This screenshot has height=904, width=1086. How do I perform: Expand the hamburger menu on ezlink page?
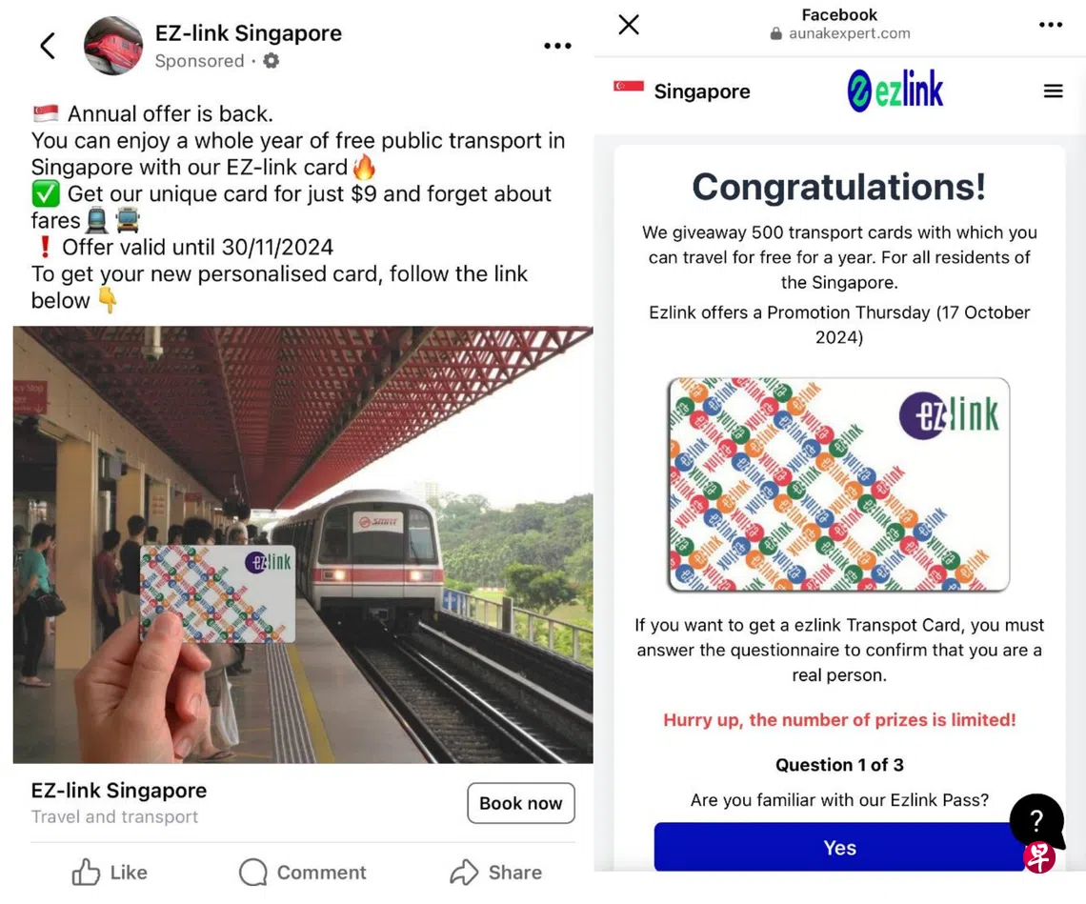(1054, 90)
